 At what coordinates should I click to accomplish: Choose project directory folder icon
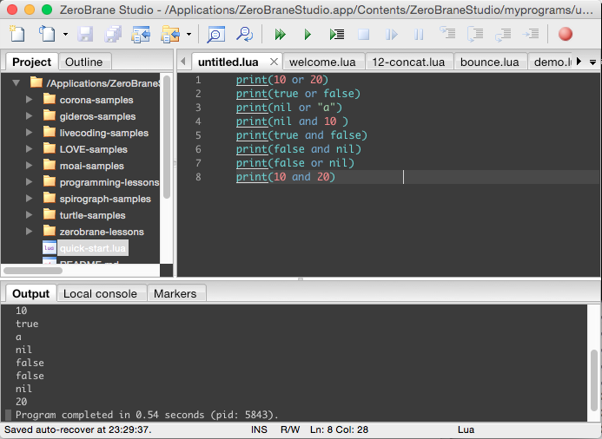pos(170,34)
